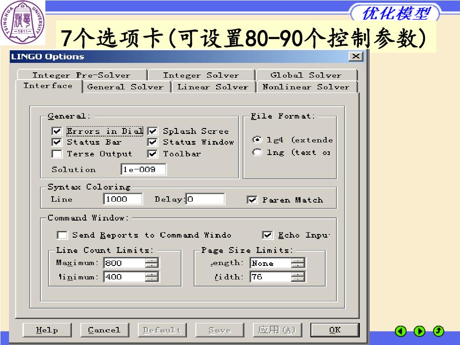Enable Terse Output checkbox
460x345 pixels.
[57, 154]
